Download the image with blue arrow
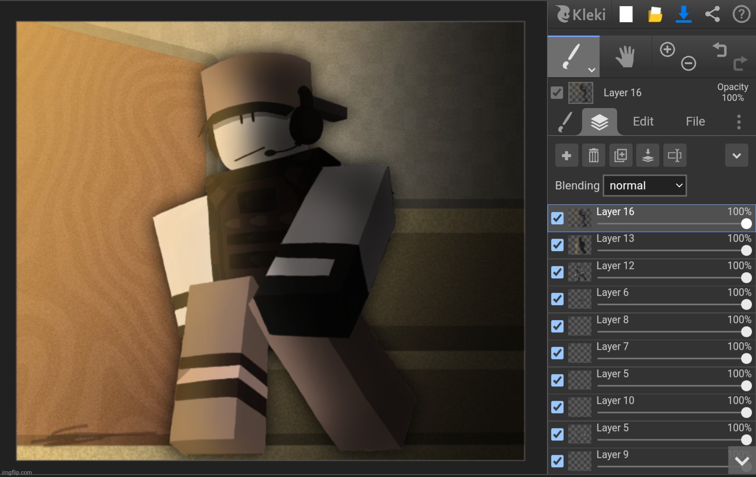756x477 pixels. 683,14
